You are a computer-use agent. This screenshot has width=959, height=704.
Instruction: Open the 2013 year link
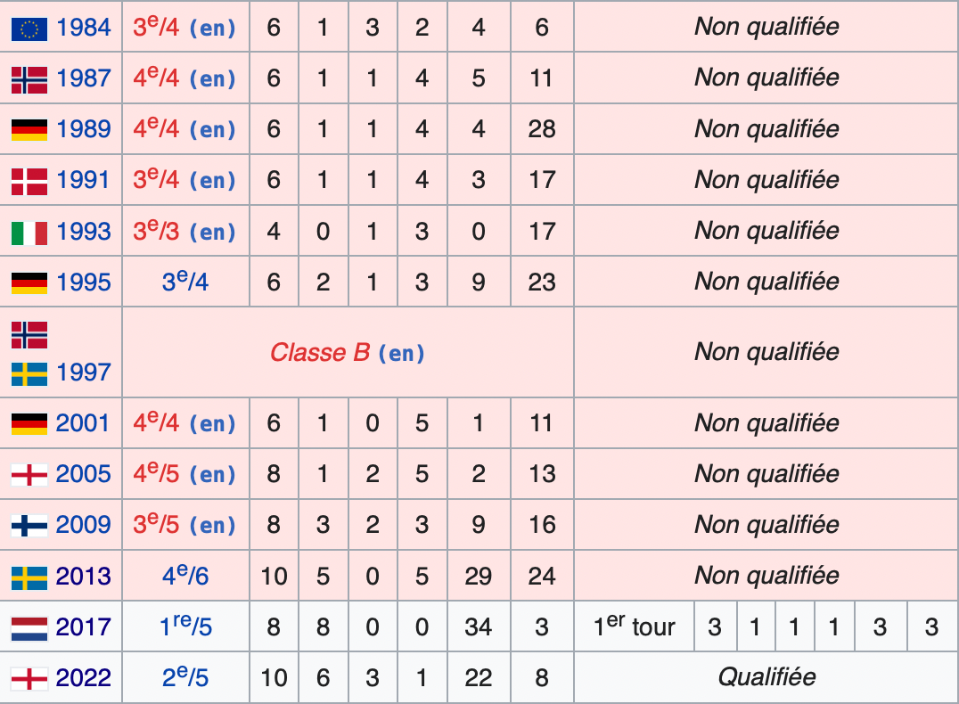click(83, 577)
